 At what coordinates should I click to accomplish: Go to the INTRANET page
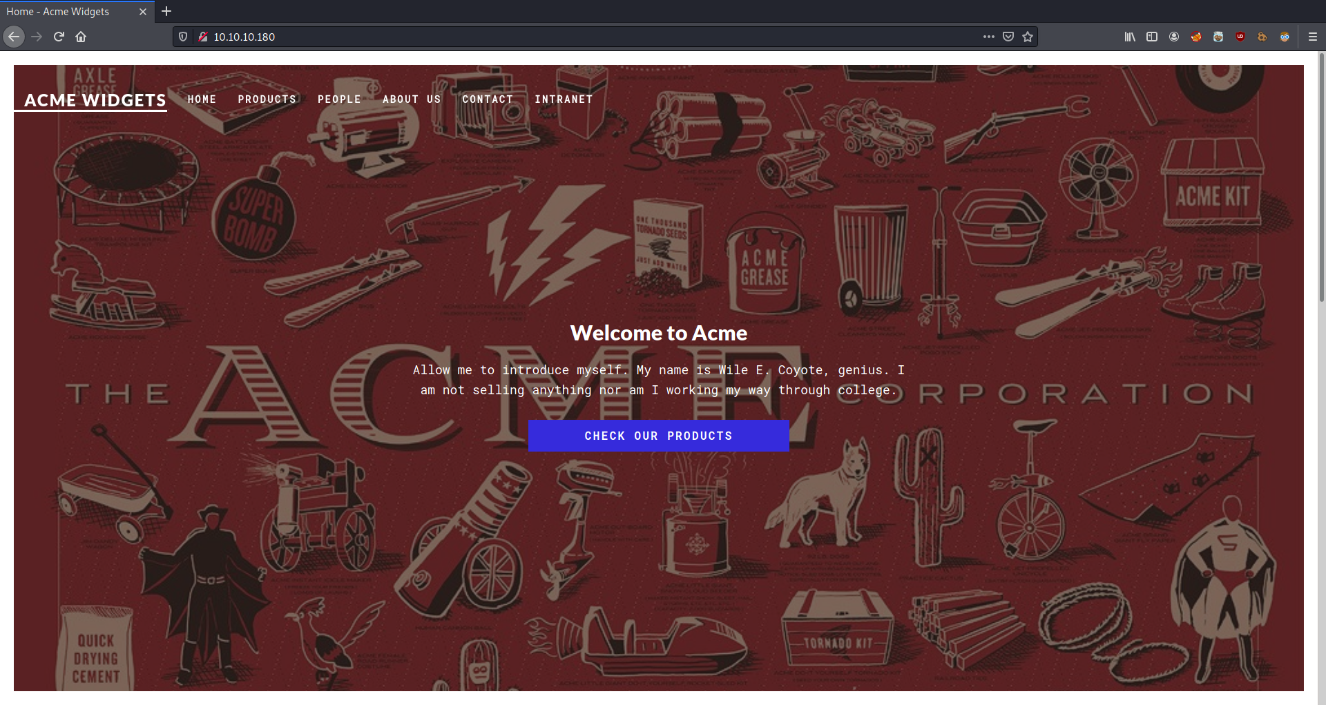pyautogui.click(x=564, y=99)
